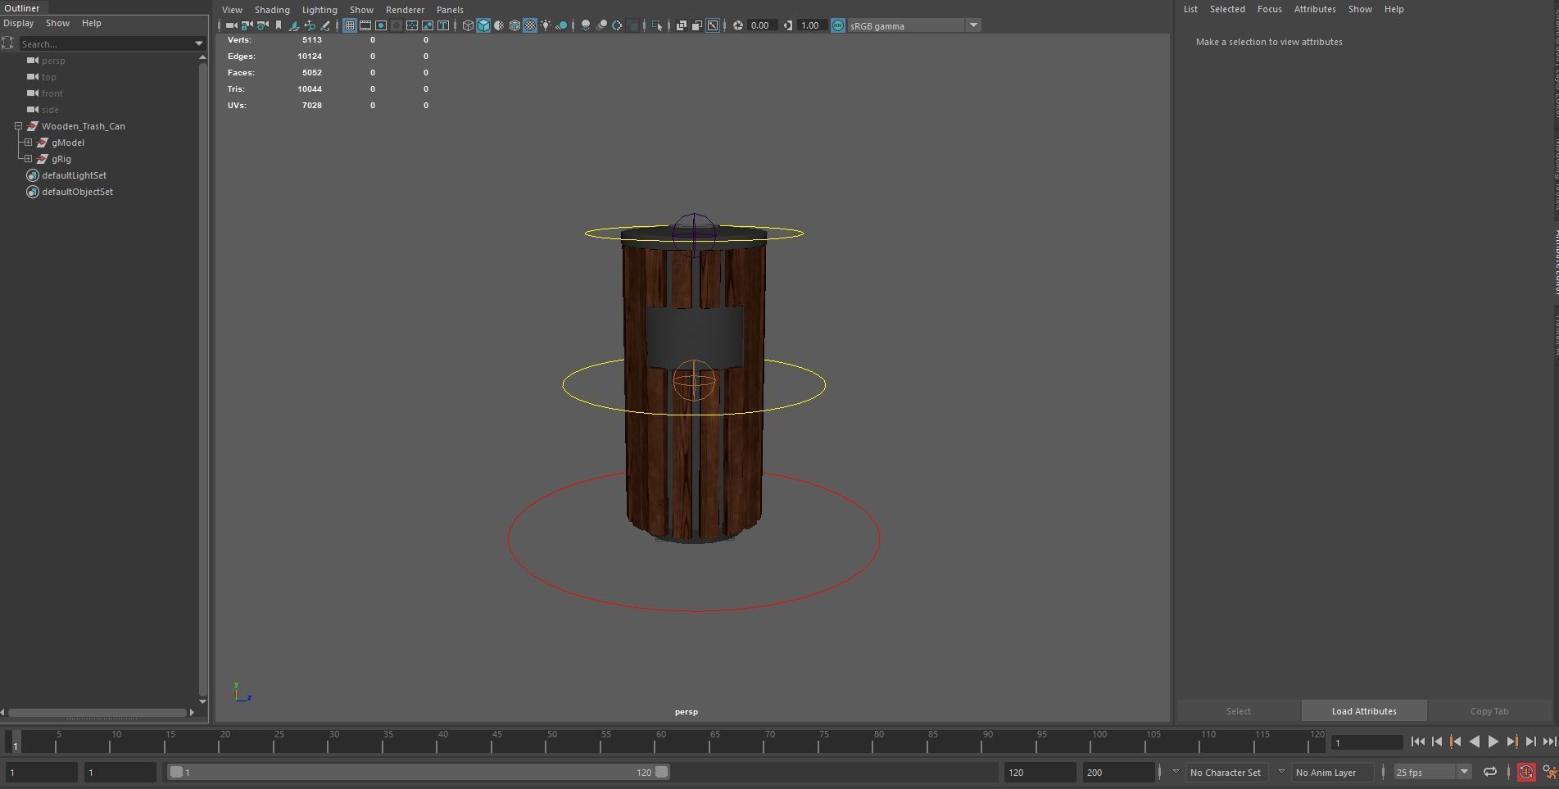Toggle the Lock Camera icon
This screenshot has height=789, width=1559.
point(247,25)
